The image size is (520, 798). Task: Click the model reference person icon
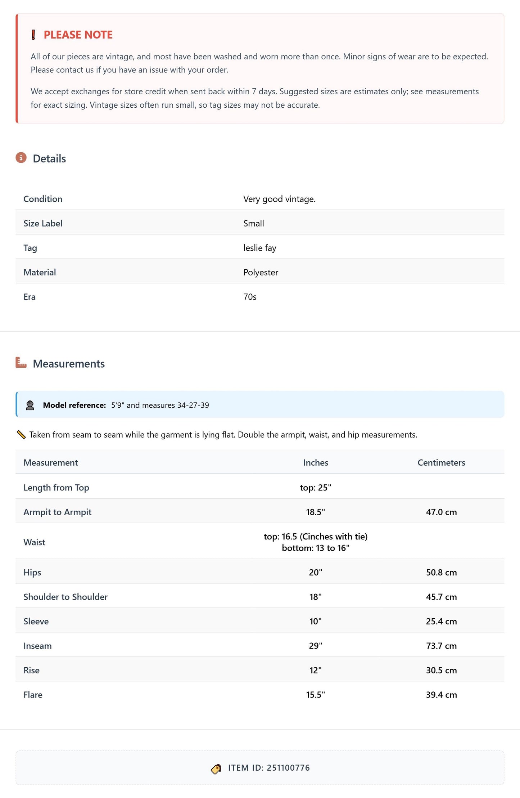pos(30,405)
